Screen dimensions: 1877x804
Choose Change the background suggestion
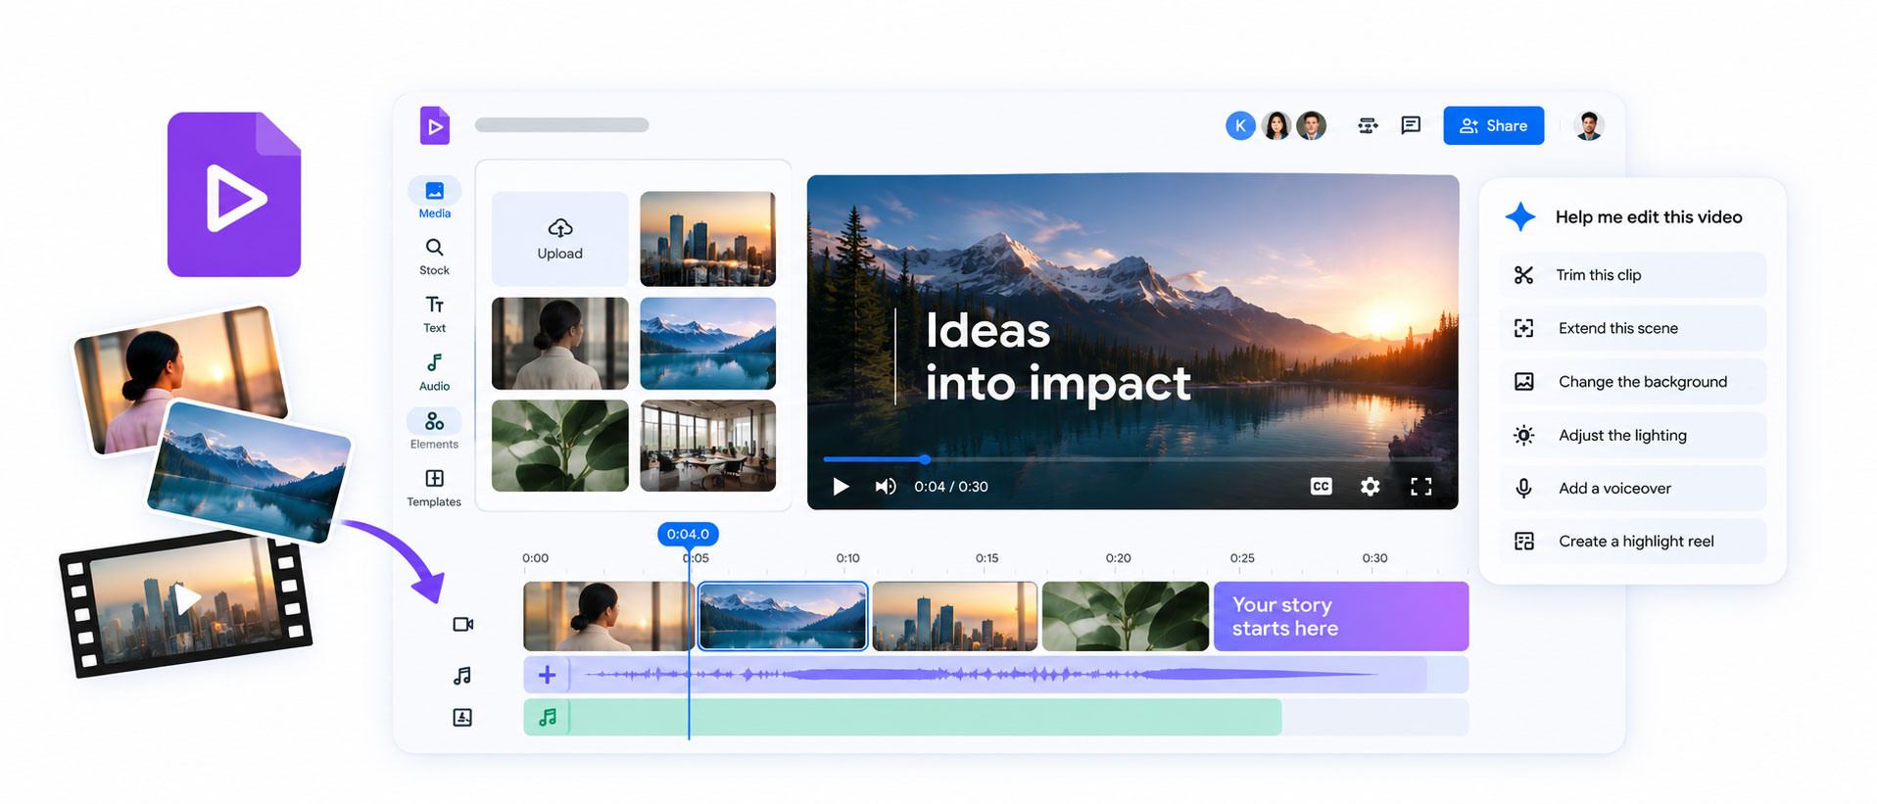[x=1632, y=382]
